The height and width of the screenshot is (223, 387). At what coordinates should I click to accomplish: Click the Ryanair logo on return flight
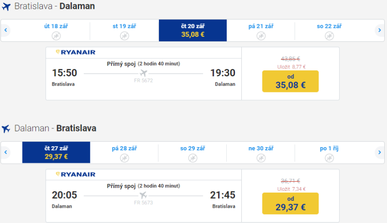tap(76, 175)
